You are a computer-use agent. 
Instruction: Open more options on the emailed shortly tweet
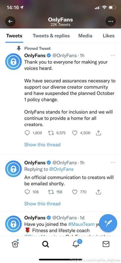pyautogui.click(x=113, y=162)
